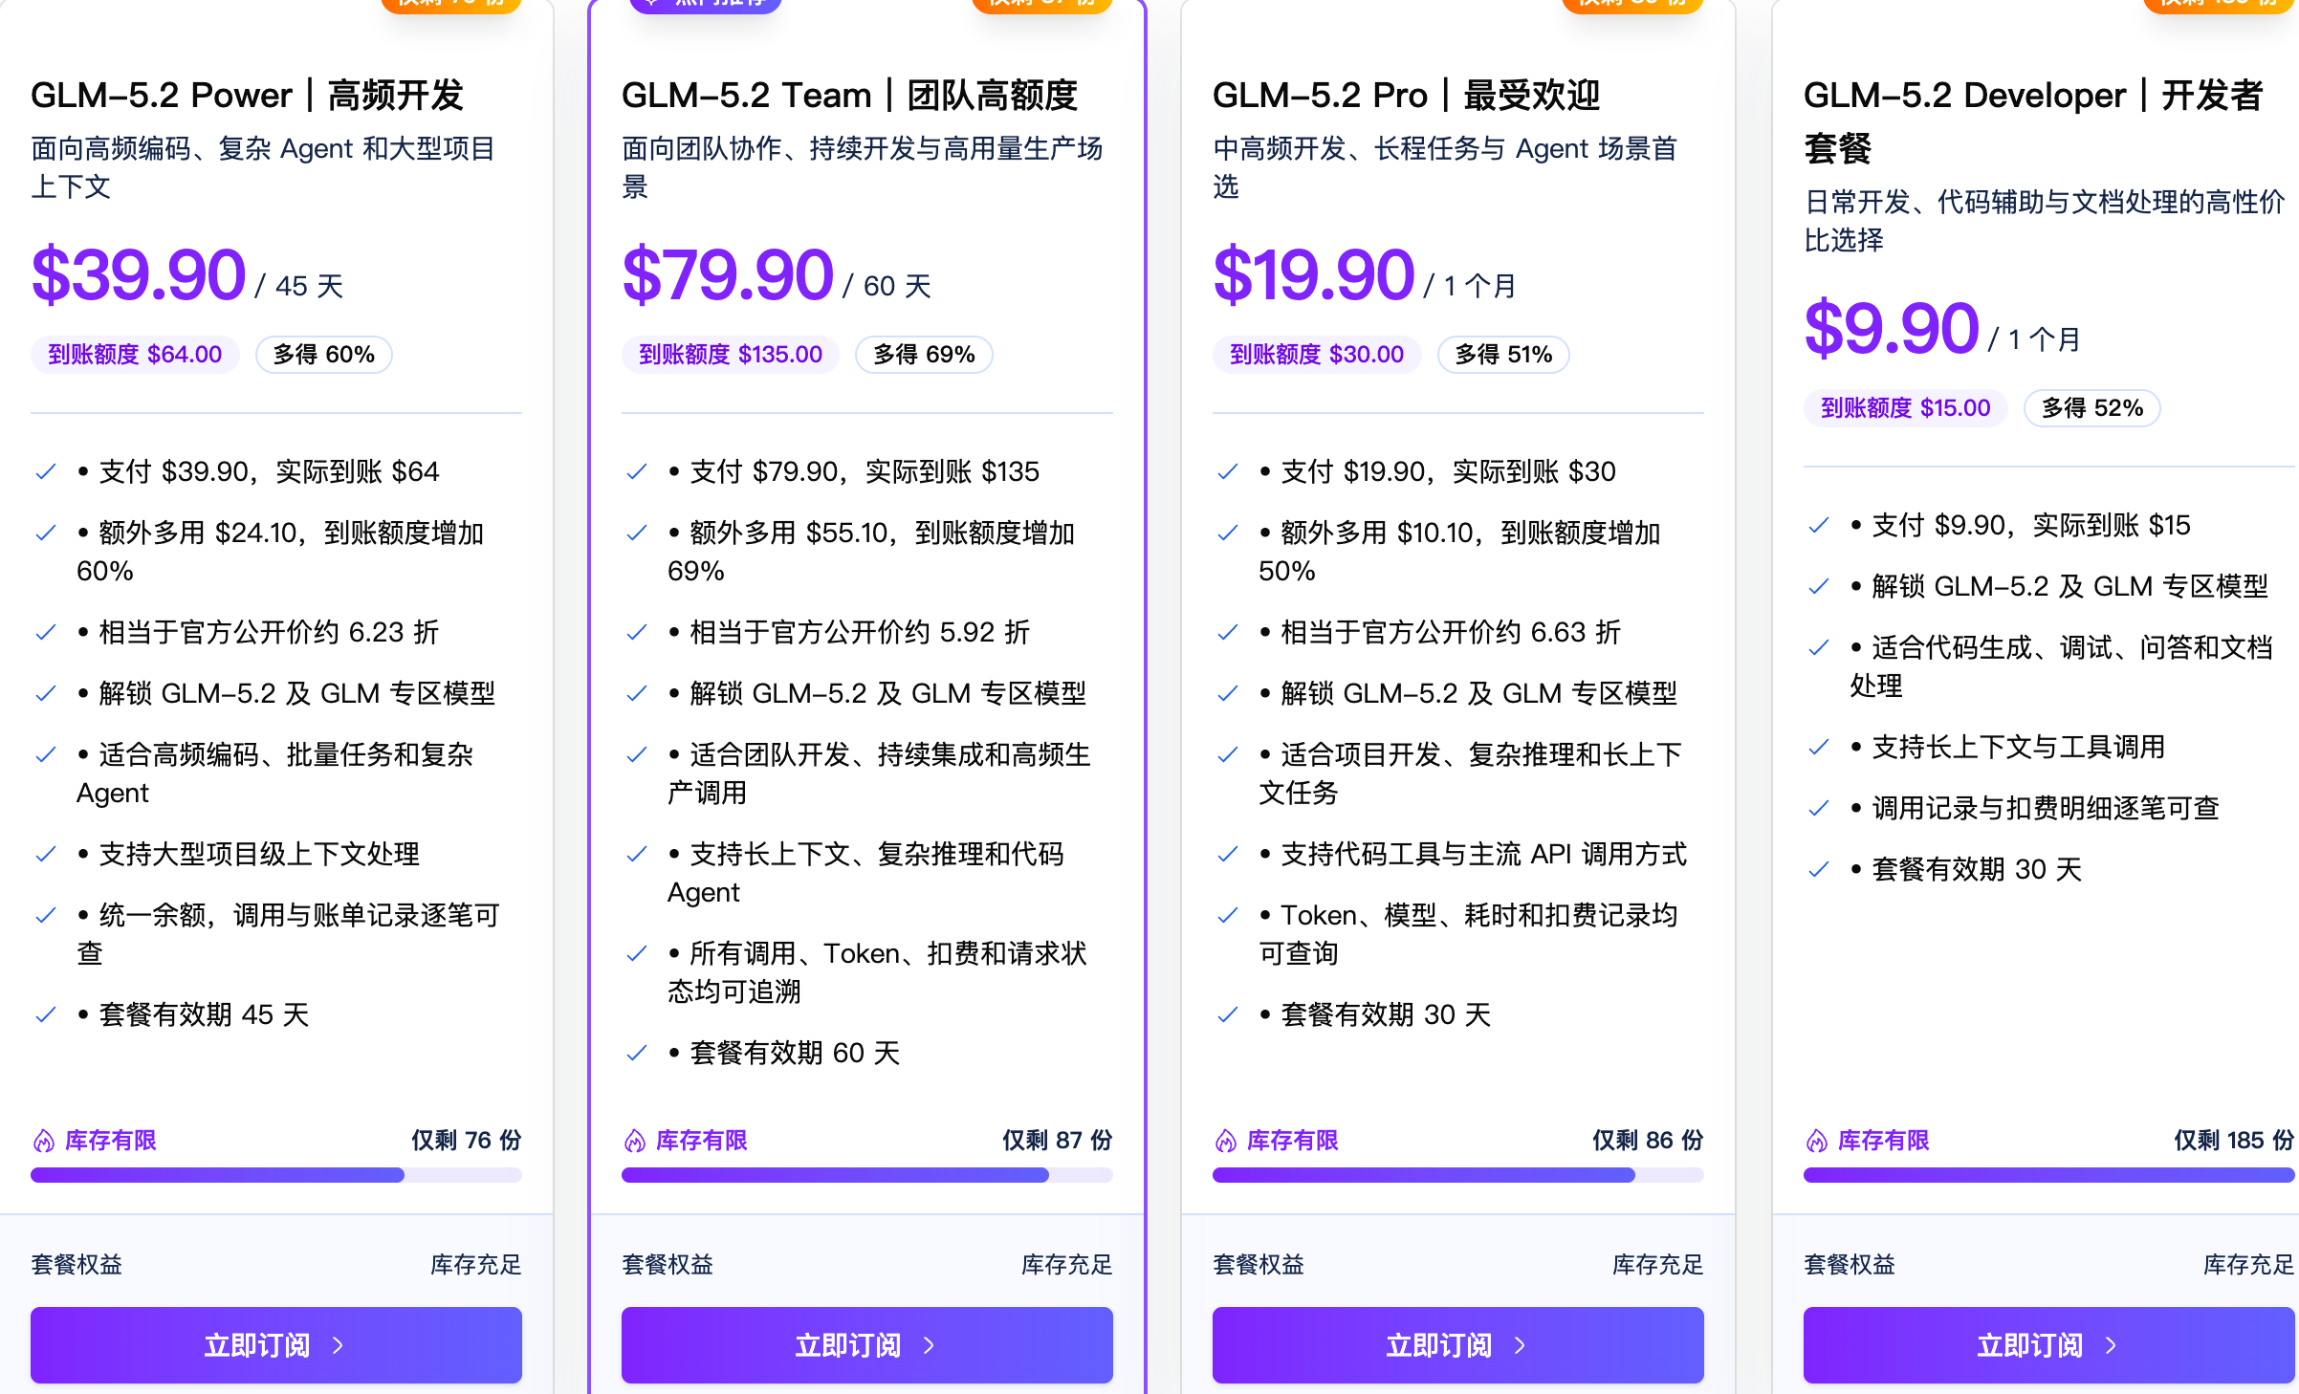Click the 多得 52% badge
The image size is (2299, 1394).
click(x=2092, y=408)
